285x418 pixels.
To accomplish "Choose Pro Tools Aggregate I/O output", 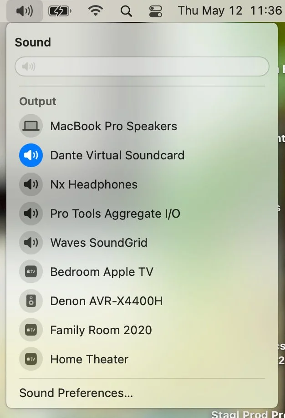I will click(x=115, y=214).
